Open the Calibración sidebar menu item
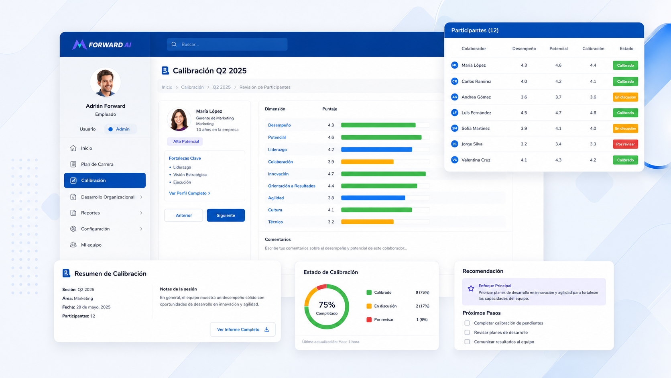This screenshot has width=671, height=378. click(105, 180)
